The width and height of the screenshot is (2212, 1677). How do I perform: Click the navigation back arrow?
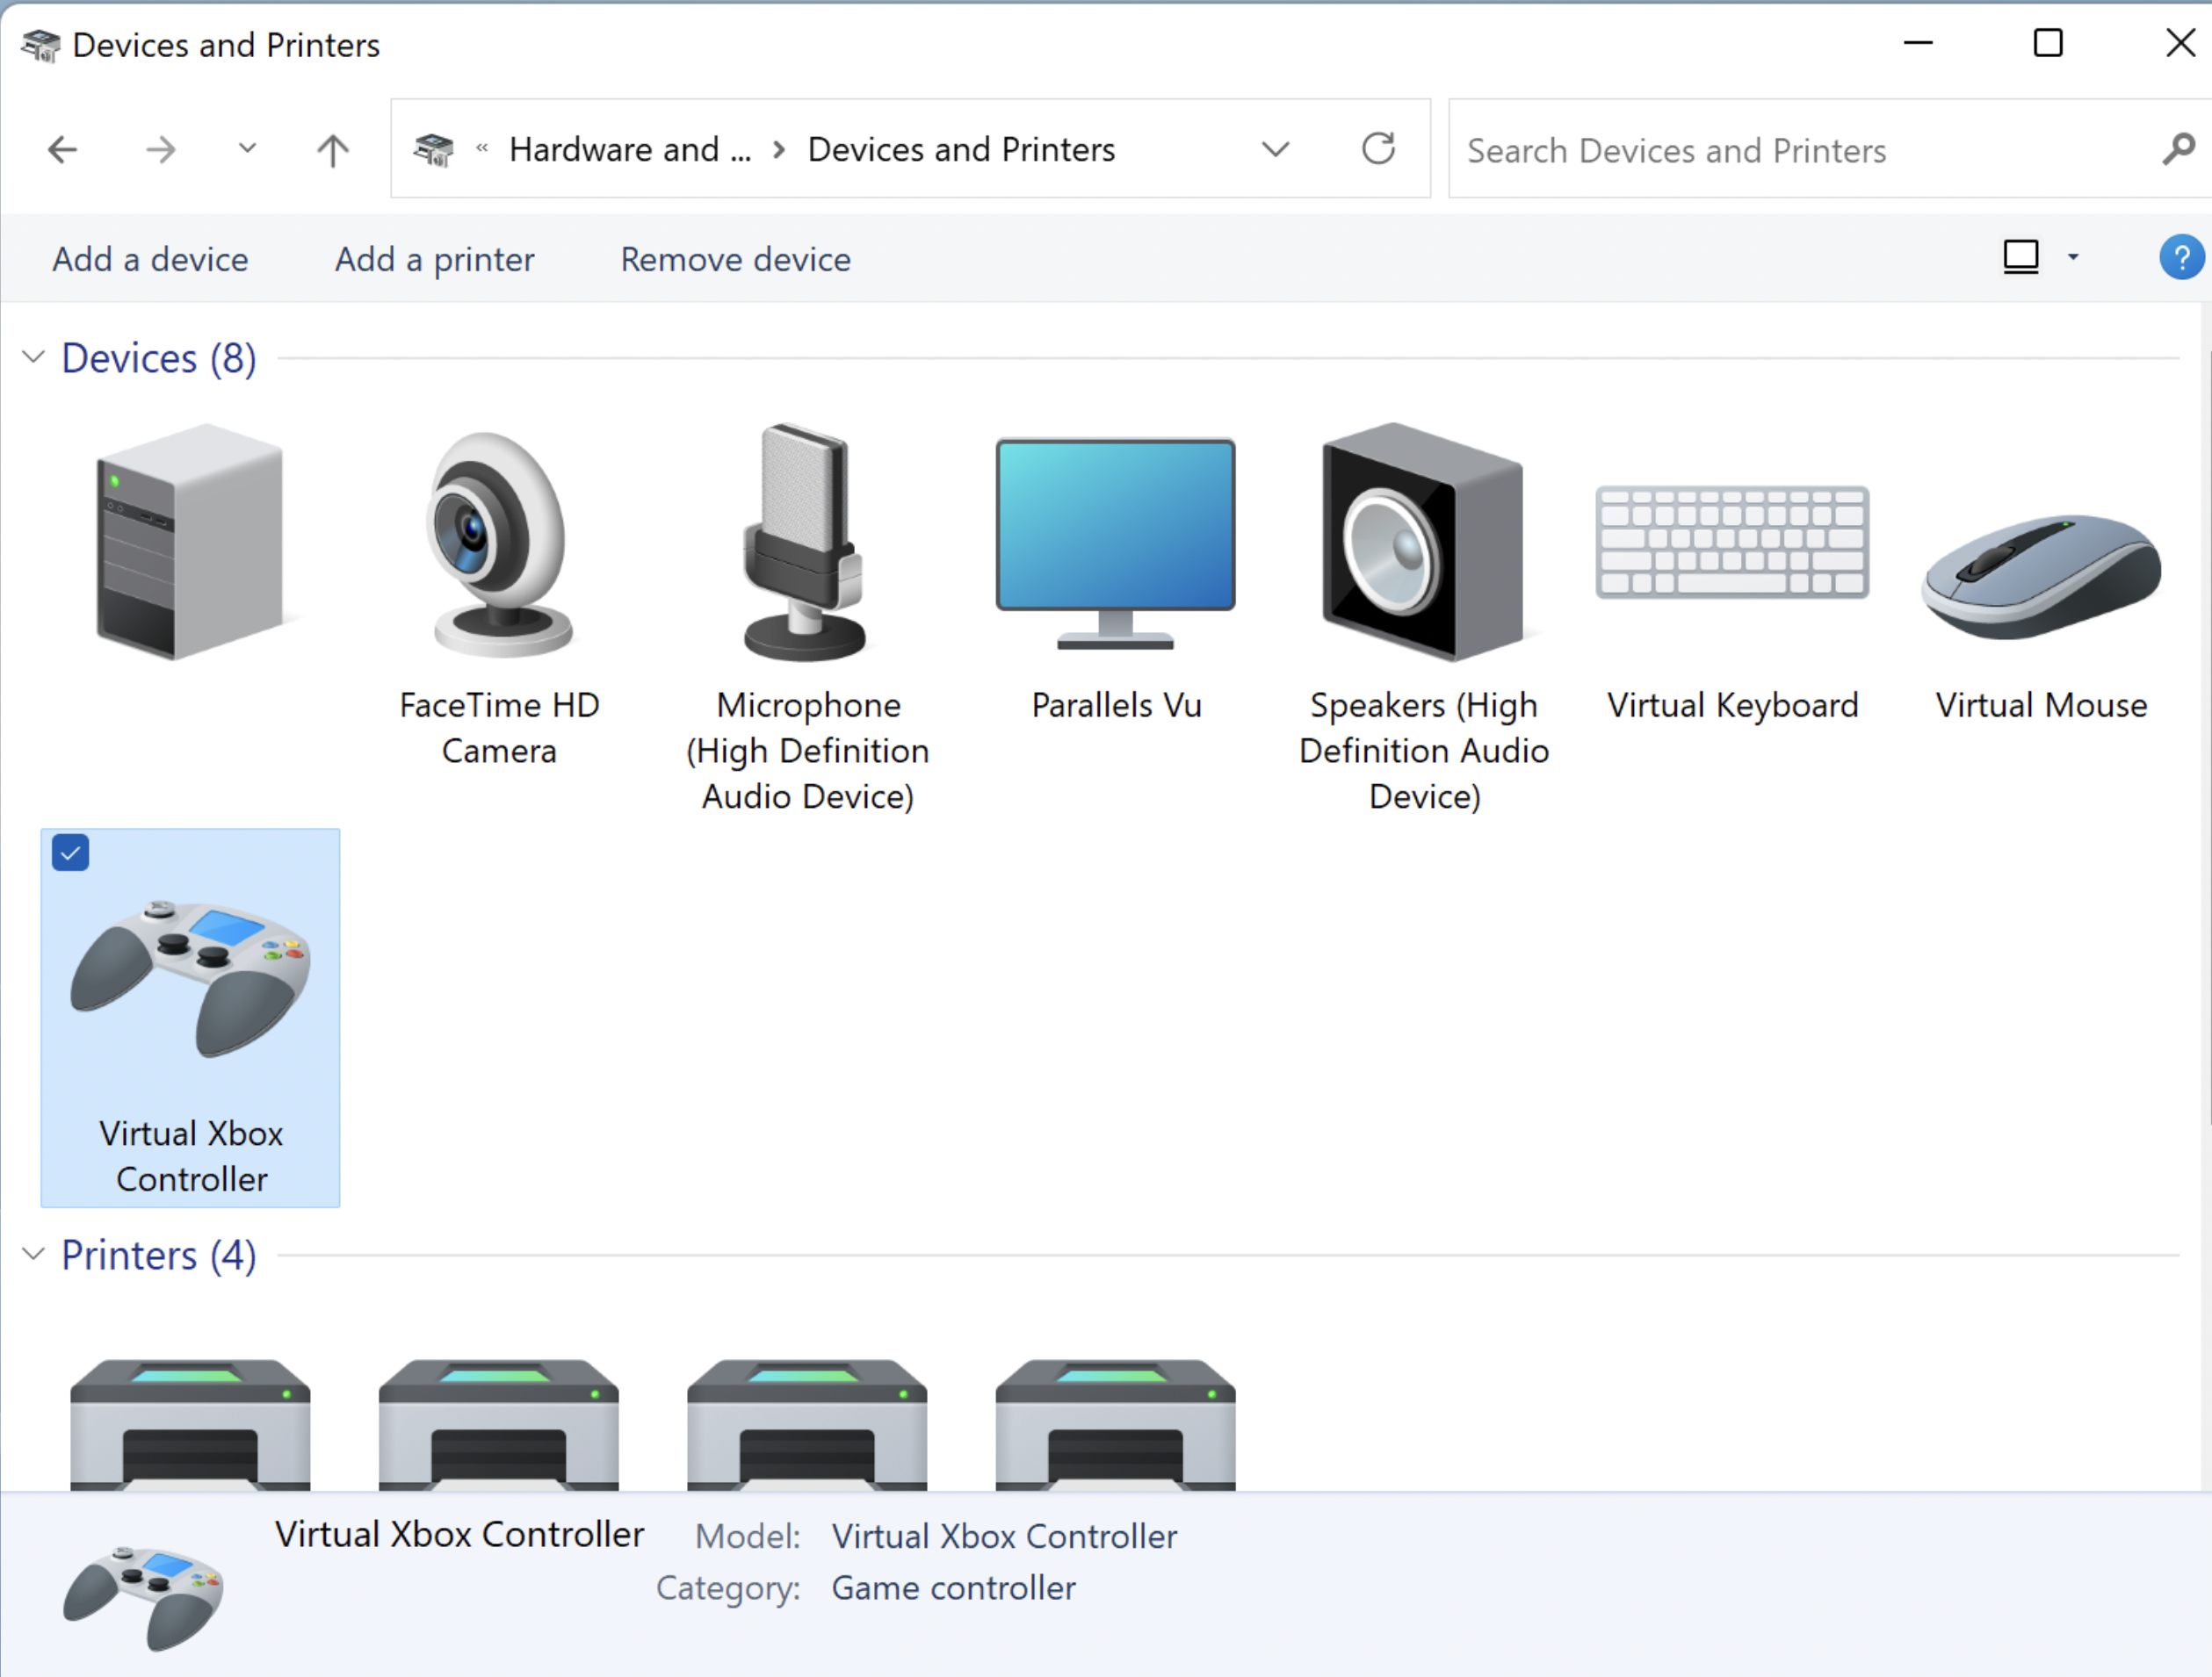point(61,150)
